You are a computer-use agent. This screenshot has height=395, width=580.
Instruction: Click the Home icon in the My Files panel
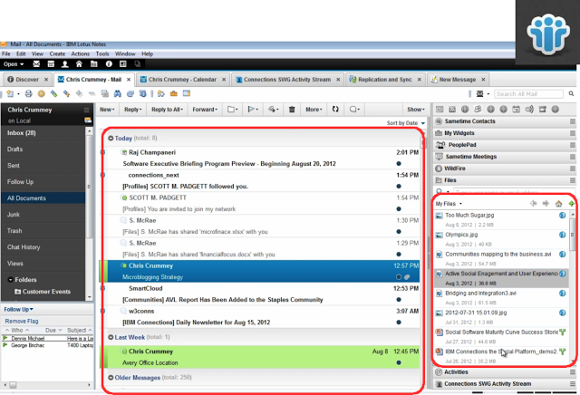click(558, 204)
